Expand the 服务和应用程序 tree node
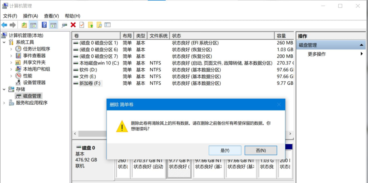368x183 pixels. (x=4, y=103)
